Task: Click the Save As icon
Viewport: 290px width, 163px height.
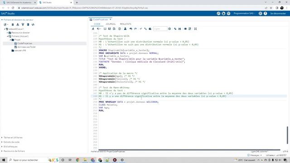Action: 110,29
